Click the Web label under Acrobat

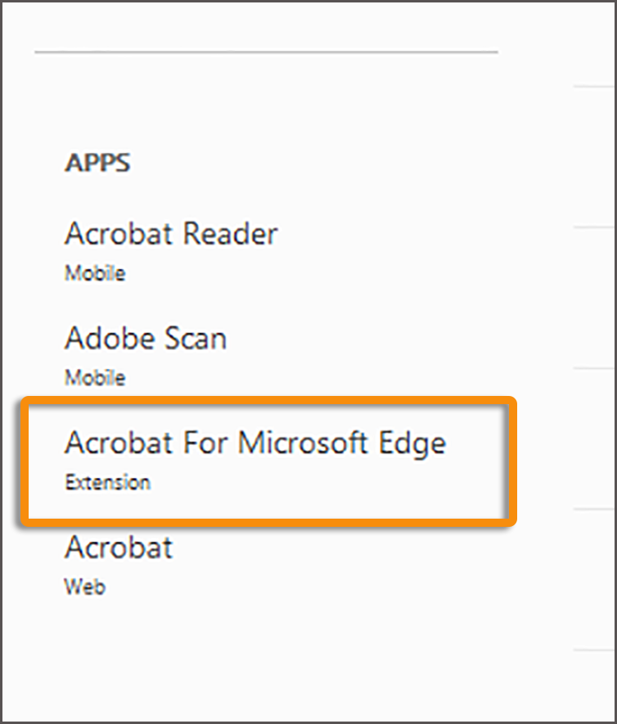click(x=85, y=587)
